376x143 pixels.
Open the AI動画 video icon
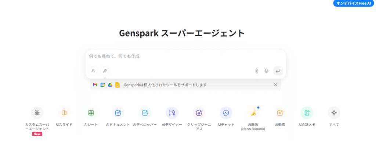[280, 113]
